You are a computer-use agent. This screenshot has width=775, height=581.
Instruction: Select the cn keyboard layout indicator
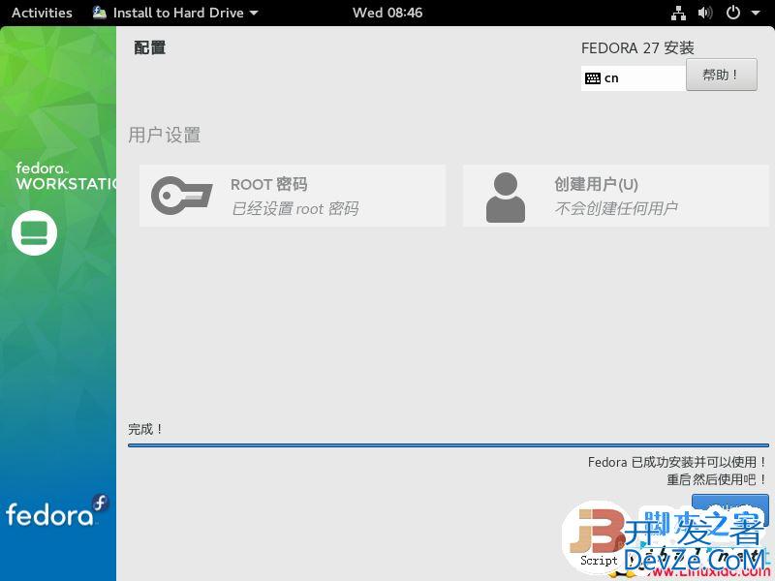pos(634,78)
